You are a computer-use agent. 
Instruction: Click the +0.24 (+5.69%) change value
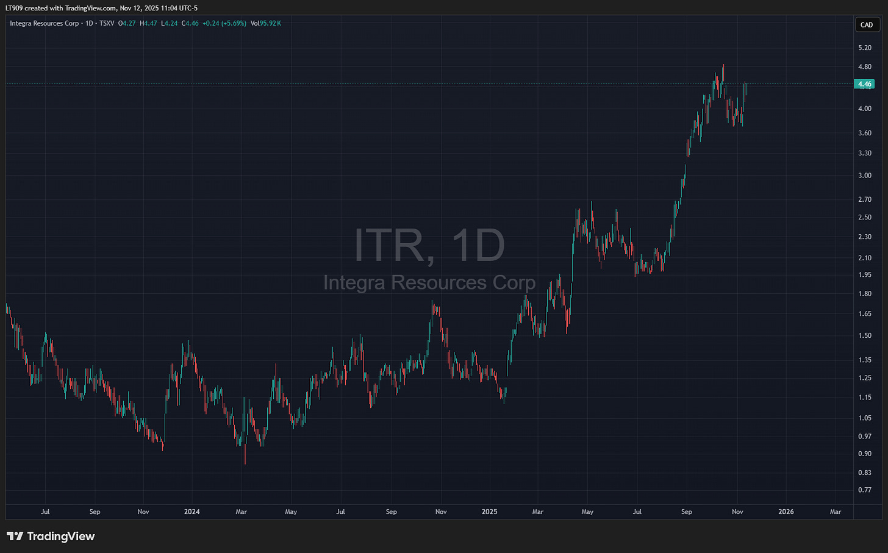pos(224,23)
